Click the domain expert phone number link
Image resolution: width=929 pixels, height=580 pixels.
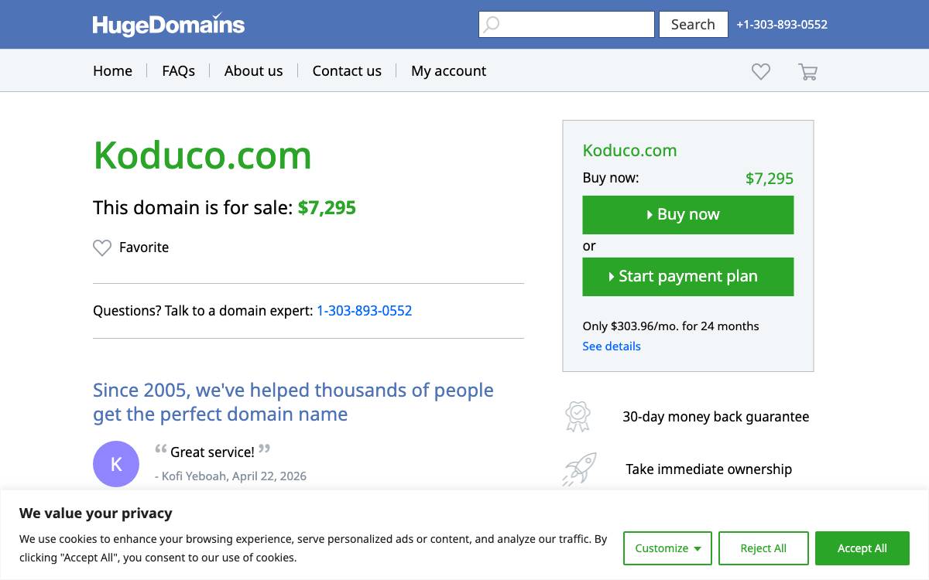point(364,311)
